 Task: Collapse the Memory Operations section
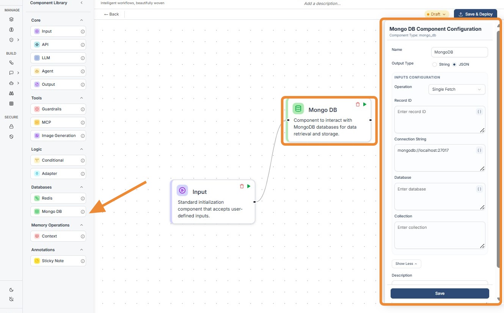[82, 225]
